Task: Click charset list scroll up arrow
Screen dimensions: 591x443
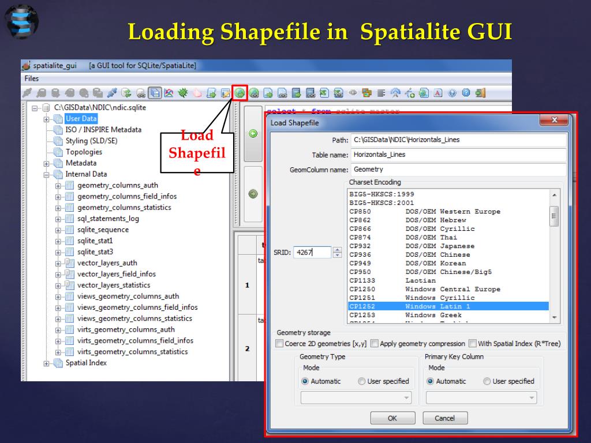Action: 554,195
